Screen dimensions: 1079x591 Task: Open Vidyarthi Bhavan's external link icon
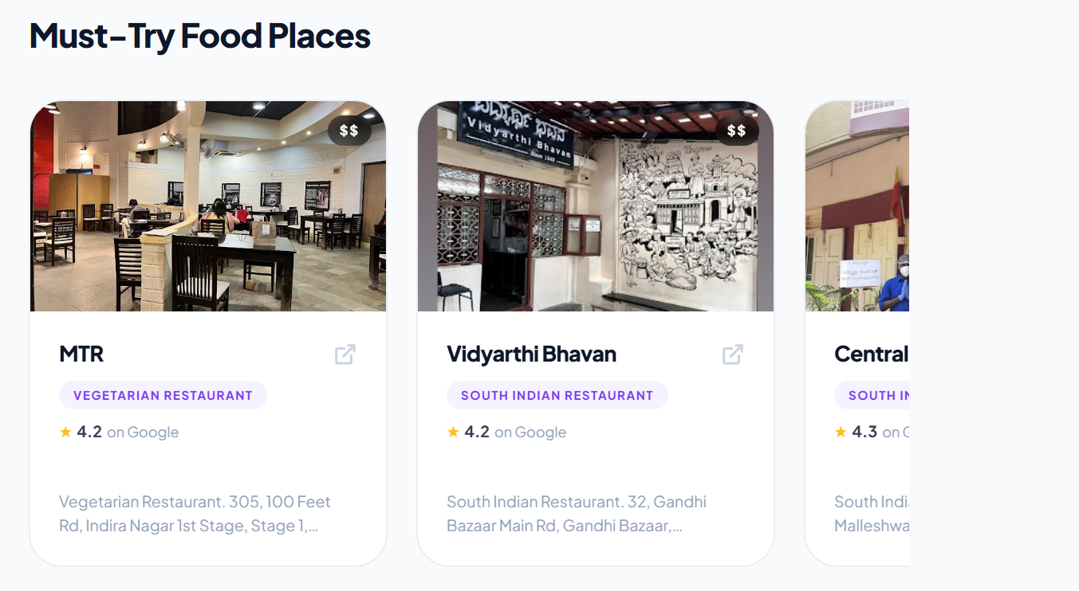[732, 354]
